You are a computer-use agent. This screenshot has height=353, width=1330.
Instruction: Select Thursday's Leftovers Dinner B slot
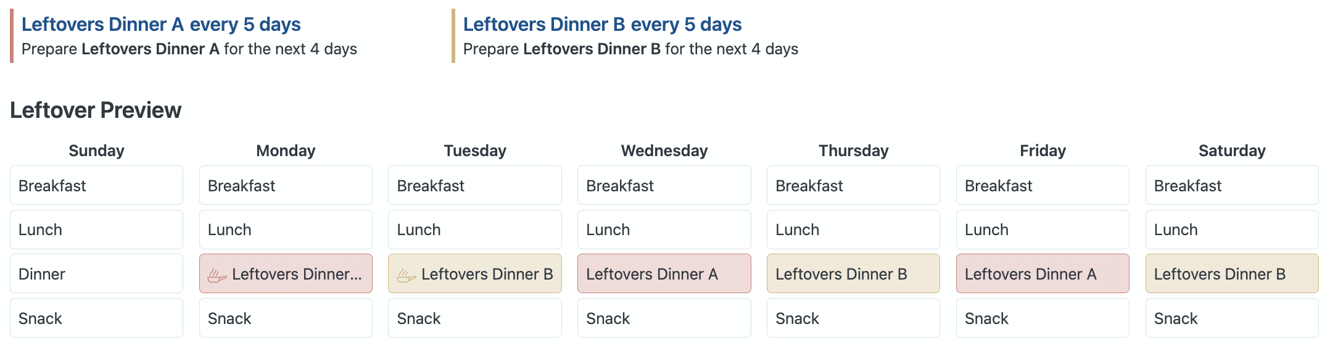click(853, 274)
